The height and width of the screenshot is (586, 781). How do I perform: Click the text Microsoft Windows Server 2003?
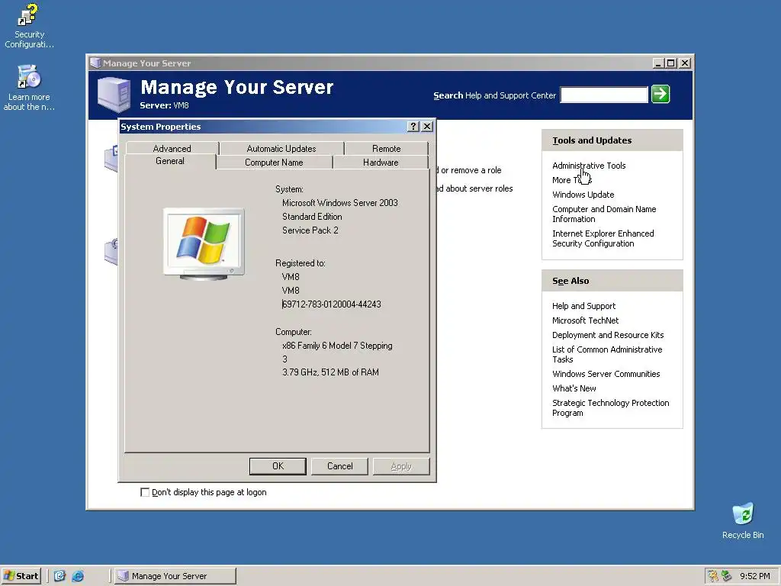tap(339, 203)
